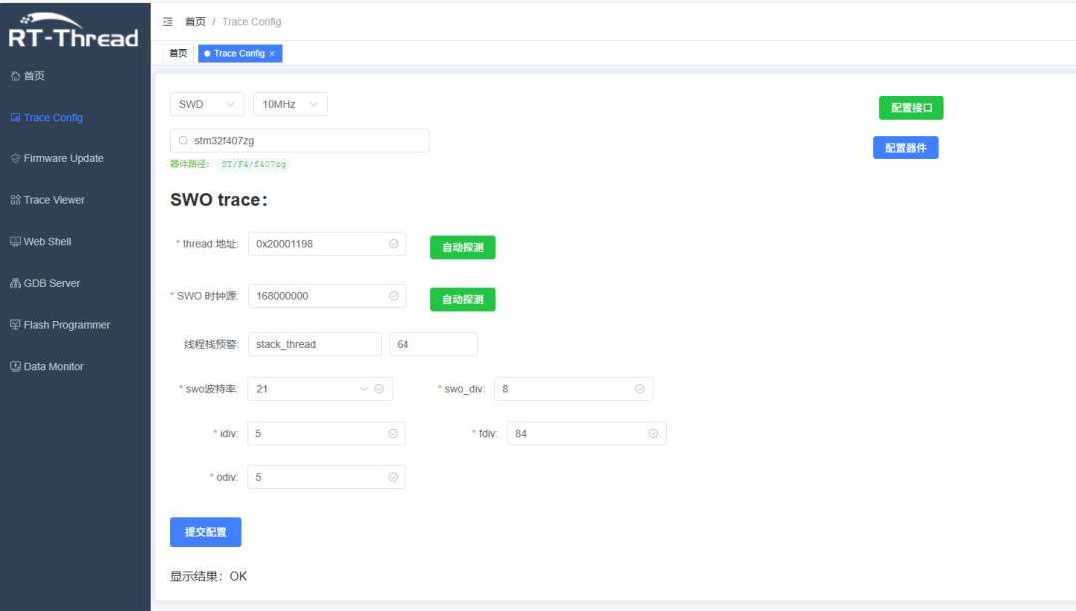
Task: Open Data Monitor page
Action: click(48, 367)
